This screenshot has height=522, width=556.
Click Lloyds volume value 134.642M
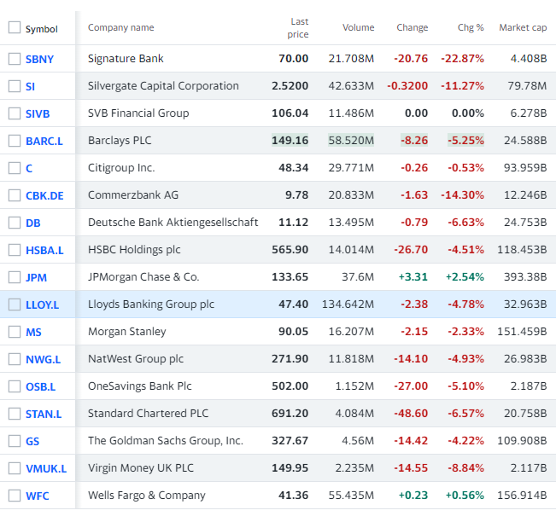point(348,304)
